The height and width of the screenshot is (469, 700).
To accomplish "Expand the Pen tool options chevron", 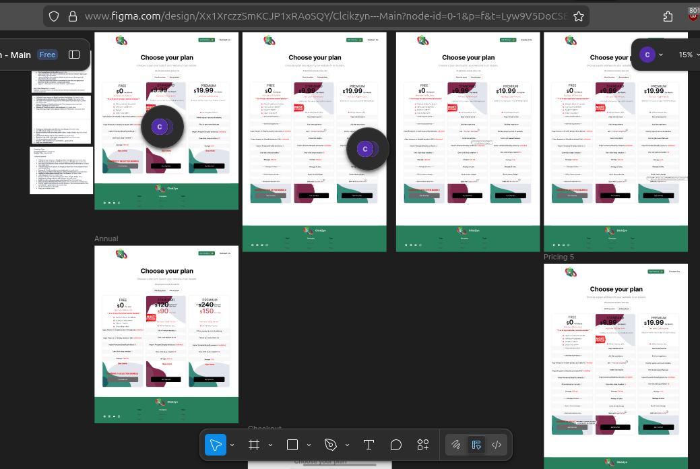I will click(347, 445).
